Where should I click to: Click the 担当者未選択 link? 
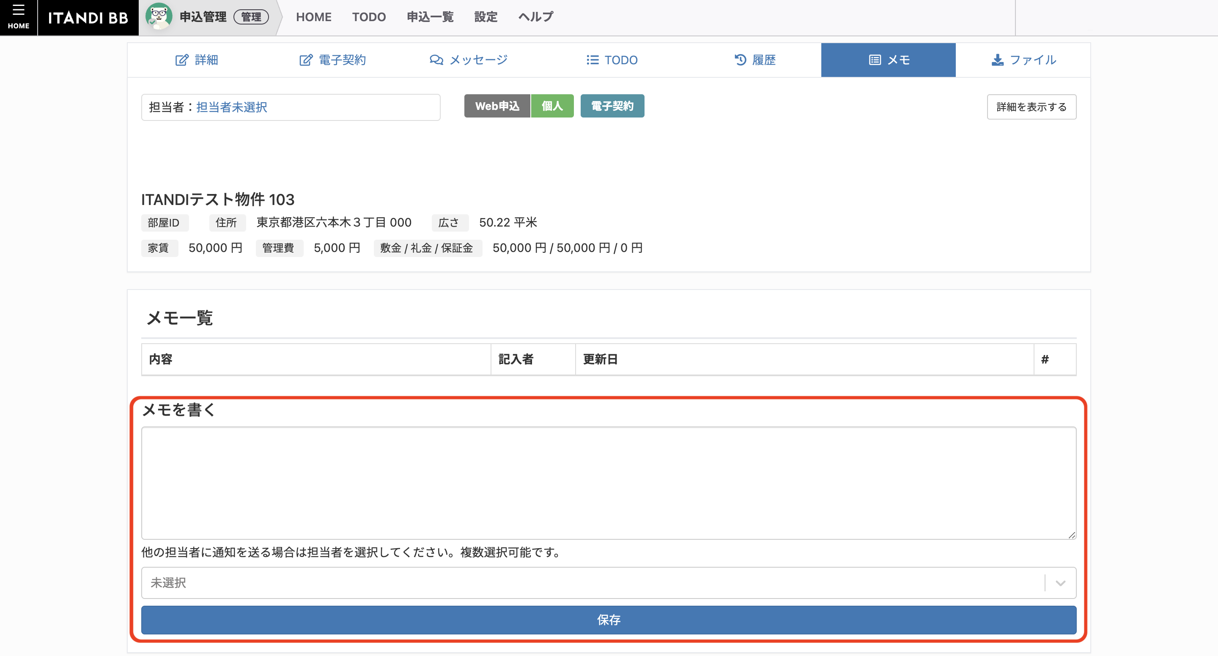click(x=232, y=107)
